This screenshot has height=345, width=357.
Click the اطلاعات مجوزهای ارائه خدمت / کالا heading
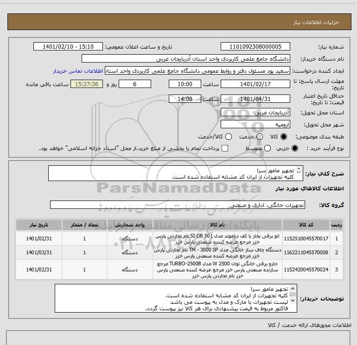[x=310, y=325]
